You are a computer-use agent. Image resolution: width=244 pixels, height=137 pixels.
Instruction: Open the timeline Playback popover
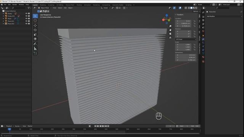10,126
